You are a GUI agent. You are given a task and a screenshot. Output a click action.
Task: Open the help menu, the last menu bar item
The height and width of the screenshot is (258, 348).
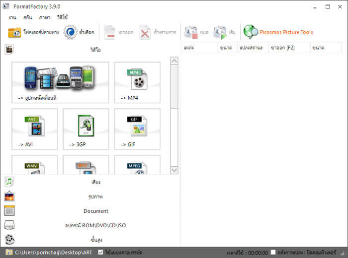pyautogui.click(x=62, y=17)
